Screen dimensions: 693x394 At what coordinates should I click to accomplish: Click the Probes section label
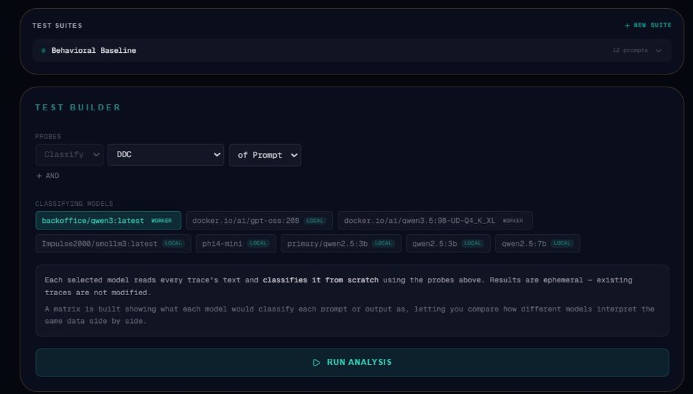coord(48,137)
